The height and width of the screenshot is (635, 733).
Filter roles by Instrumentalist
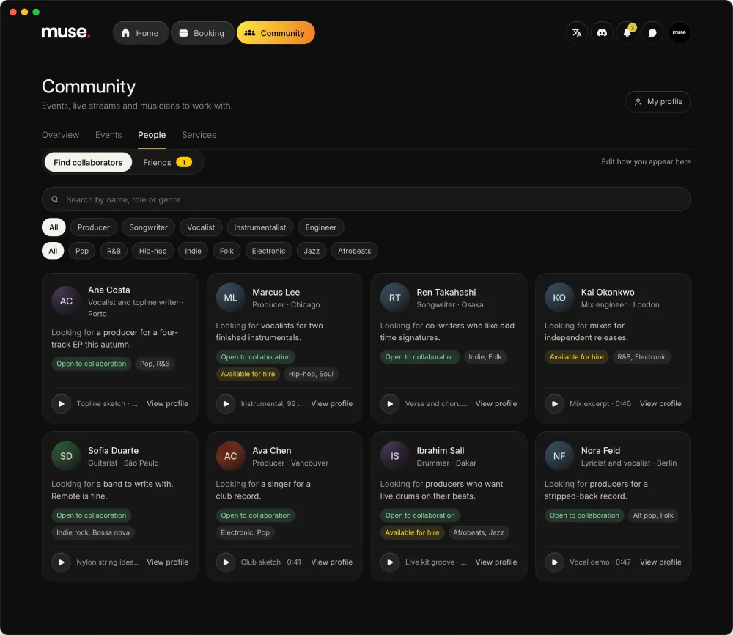coord(260,227)
